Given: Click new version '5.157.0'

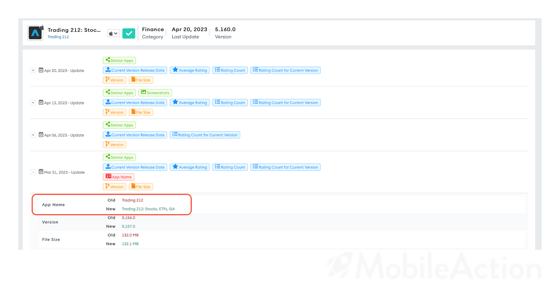Looking at the screenshot, I should [x=129, y=226].
